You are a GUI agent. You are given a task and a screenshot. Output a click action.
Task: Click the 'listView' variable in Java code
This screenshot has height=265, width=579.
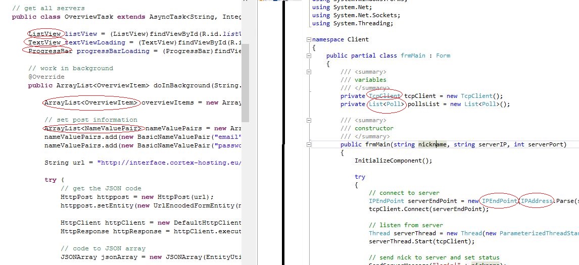[x=81, y=34]
